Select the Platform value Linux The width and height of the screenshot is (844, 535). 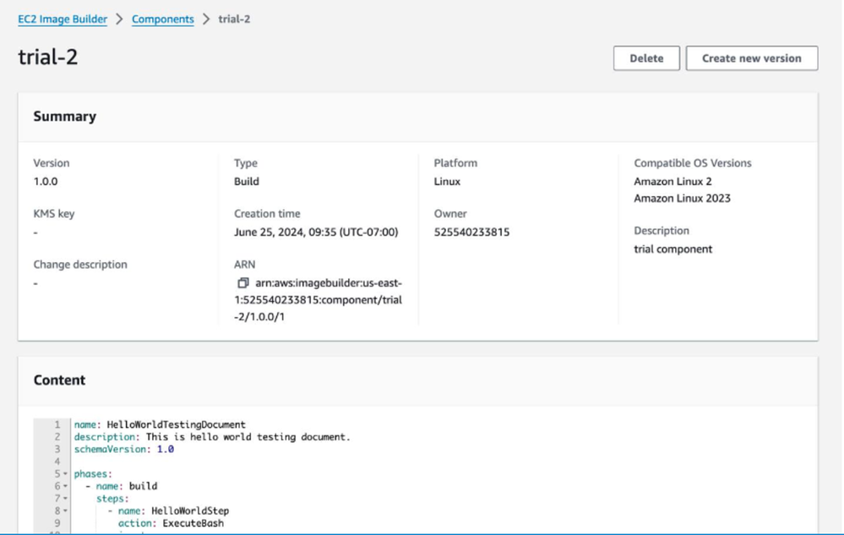pos(447,182)
